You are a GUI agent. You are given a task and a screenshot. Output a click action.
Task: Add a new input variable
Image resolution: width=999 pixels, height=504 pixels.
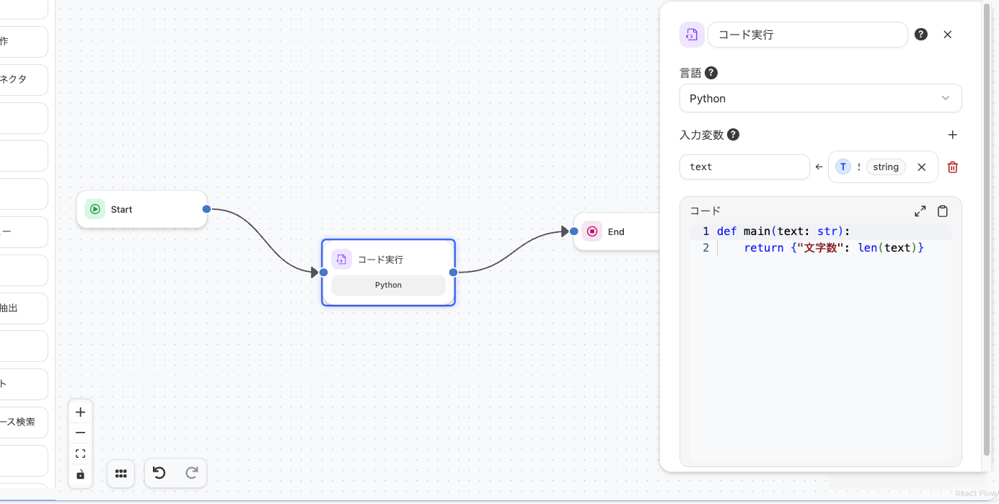953,134
